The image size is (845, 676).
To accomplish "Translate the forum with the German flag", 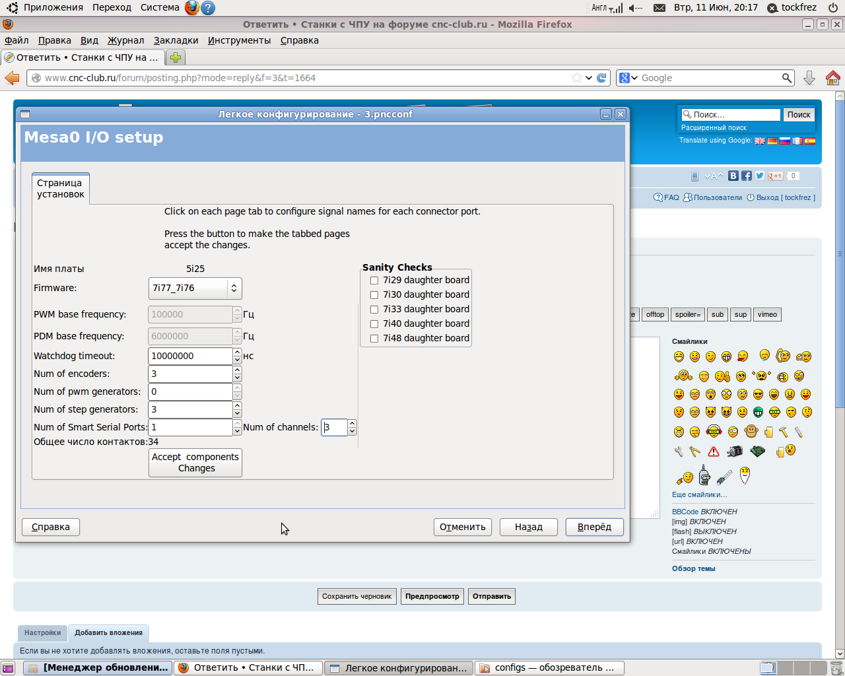I will click(772, 141).
